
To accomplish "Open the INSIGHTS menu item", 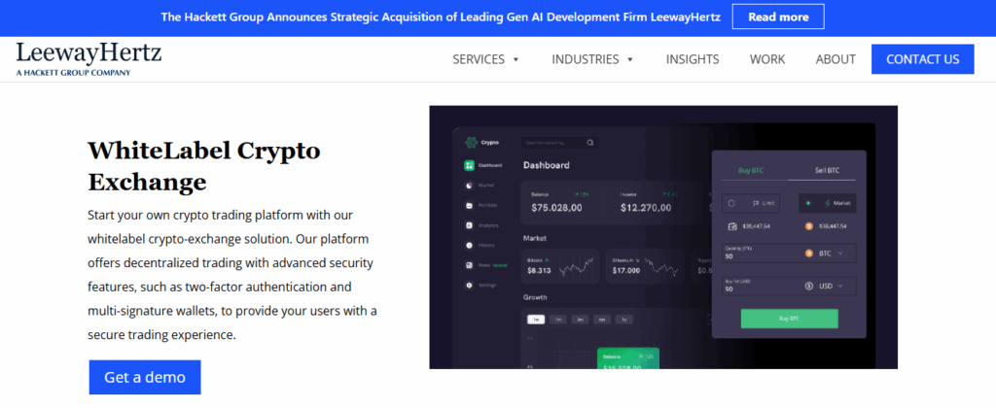I will tap(693, 59).
